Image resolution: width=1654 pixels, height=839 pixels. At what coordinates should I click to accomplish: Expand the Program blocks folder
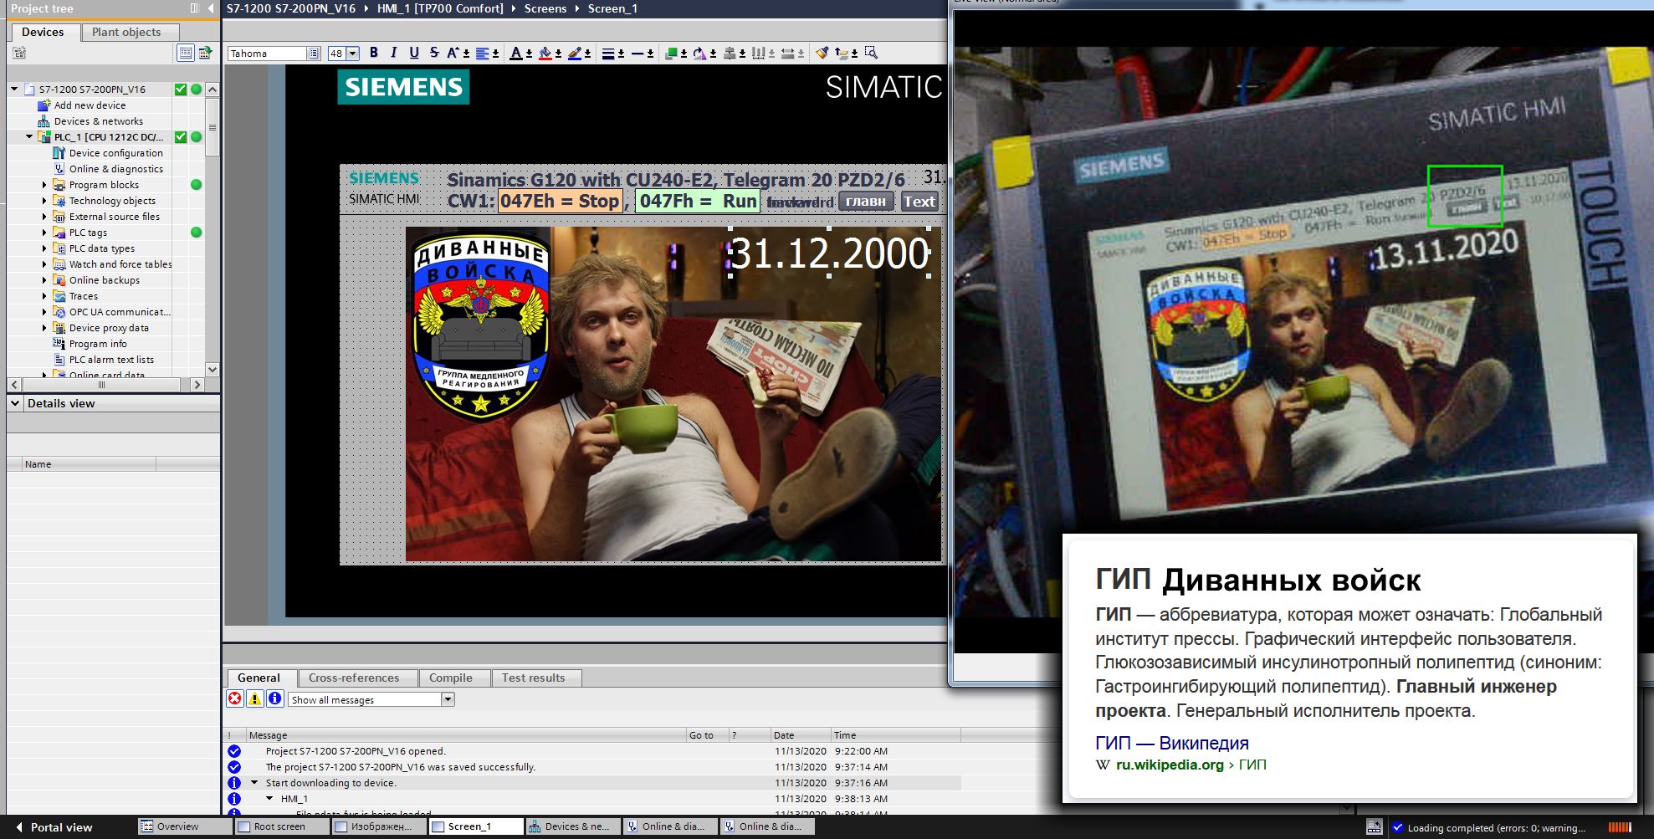44,185
